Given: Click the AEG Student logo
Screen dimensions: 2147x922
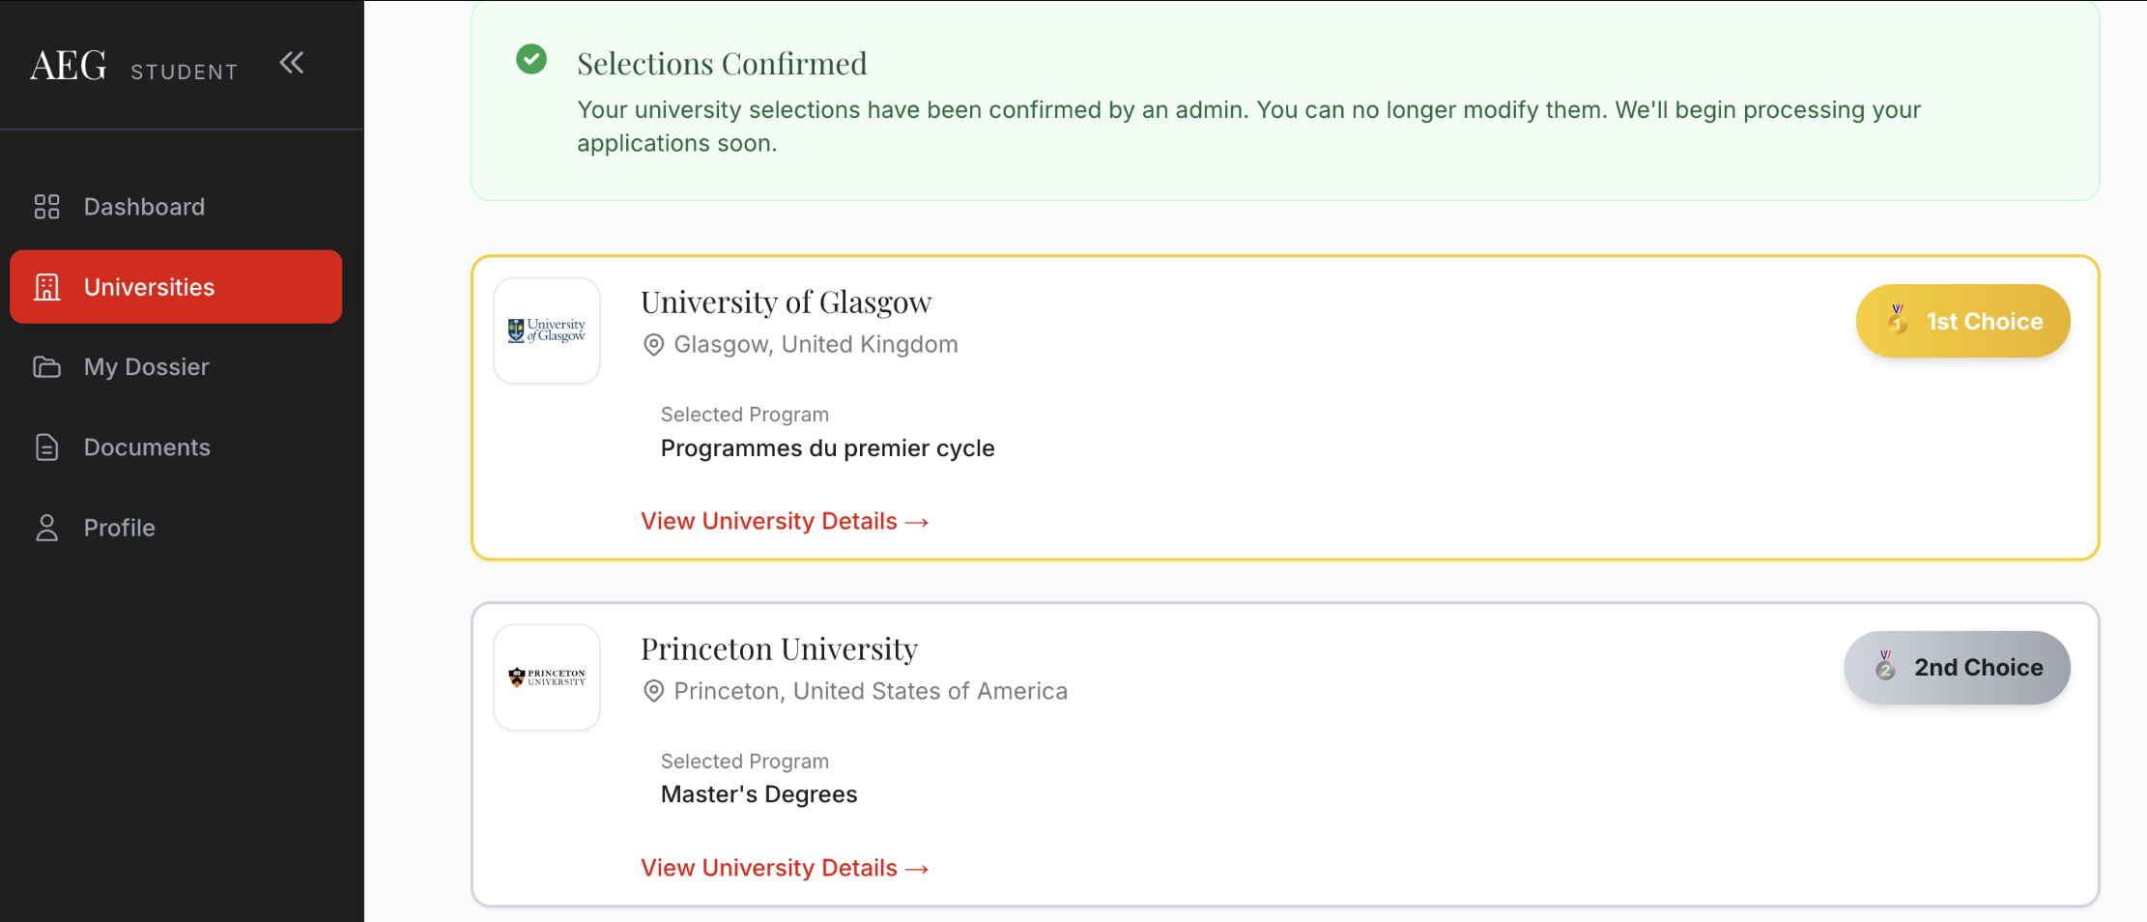Looking at the screenshot, I should [133, 67].
